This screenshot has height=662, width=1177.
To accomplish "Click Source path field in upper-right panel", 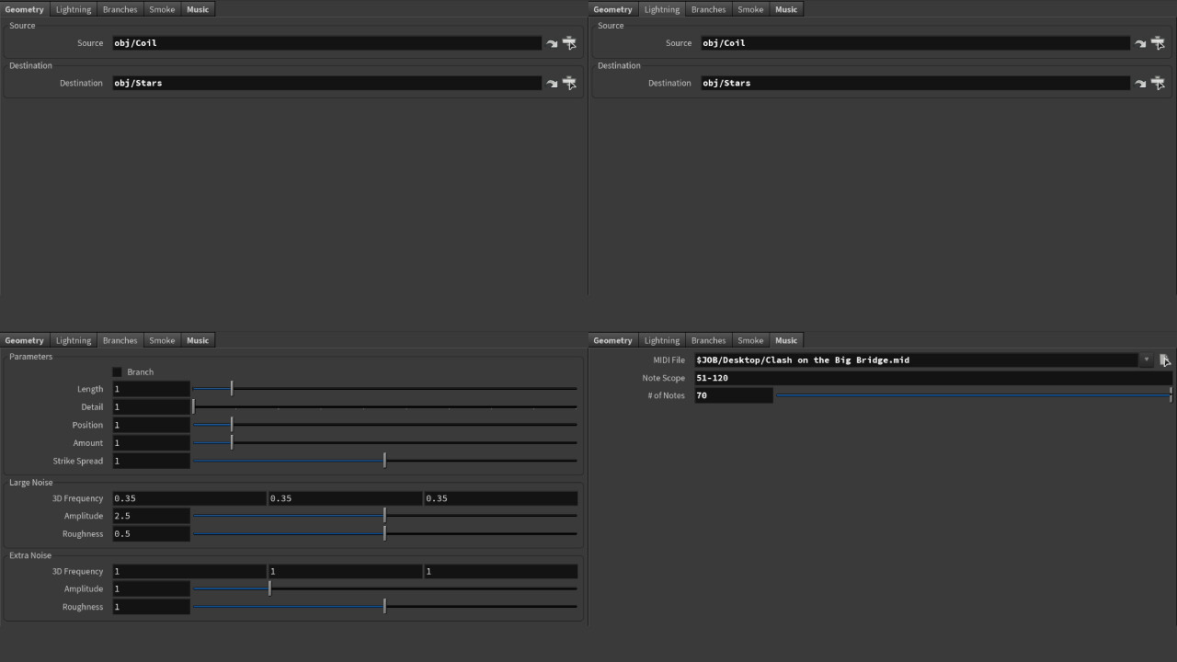I will 915,43.
